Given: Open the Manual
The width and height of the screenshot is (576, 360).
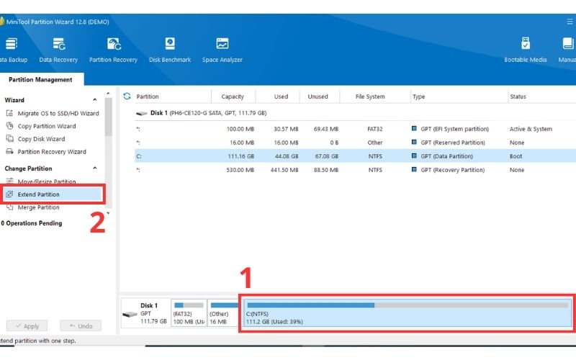Looking at the screenshot, I should pos(567,50).
